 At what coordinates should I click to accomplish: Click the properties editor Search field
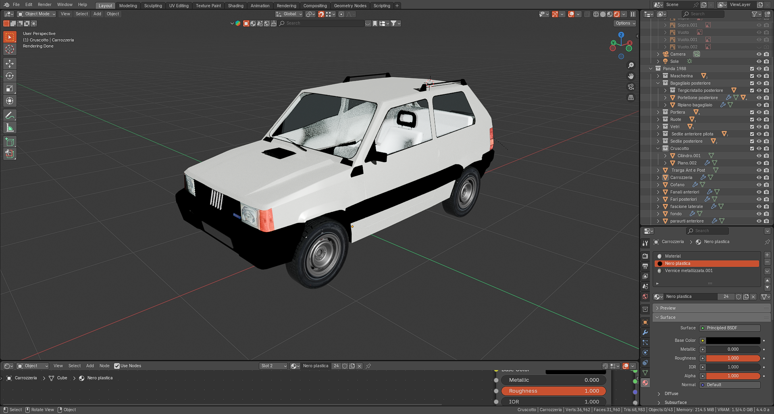click(707, 231)
